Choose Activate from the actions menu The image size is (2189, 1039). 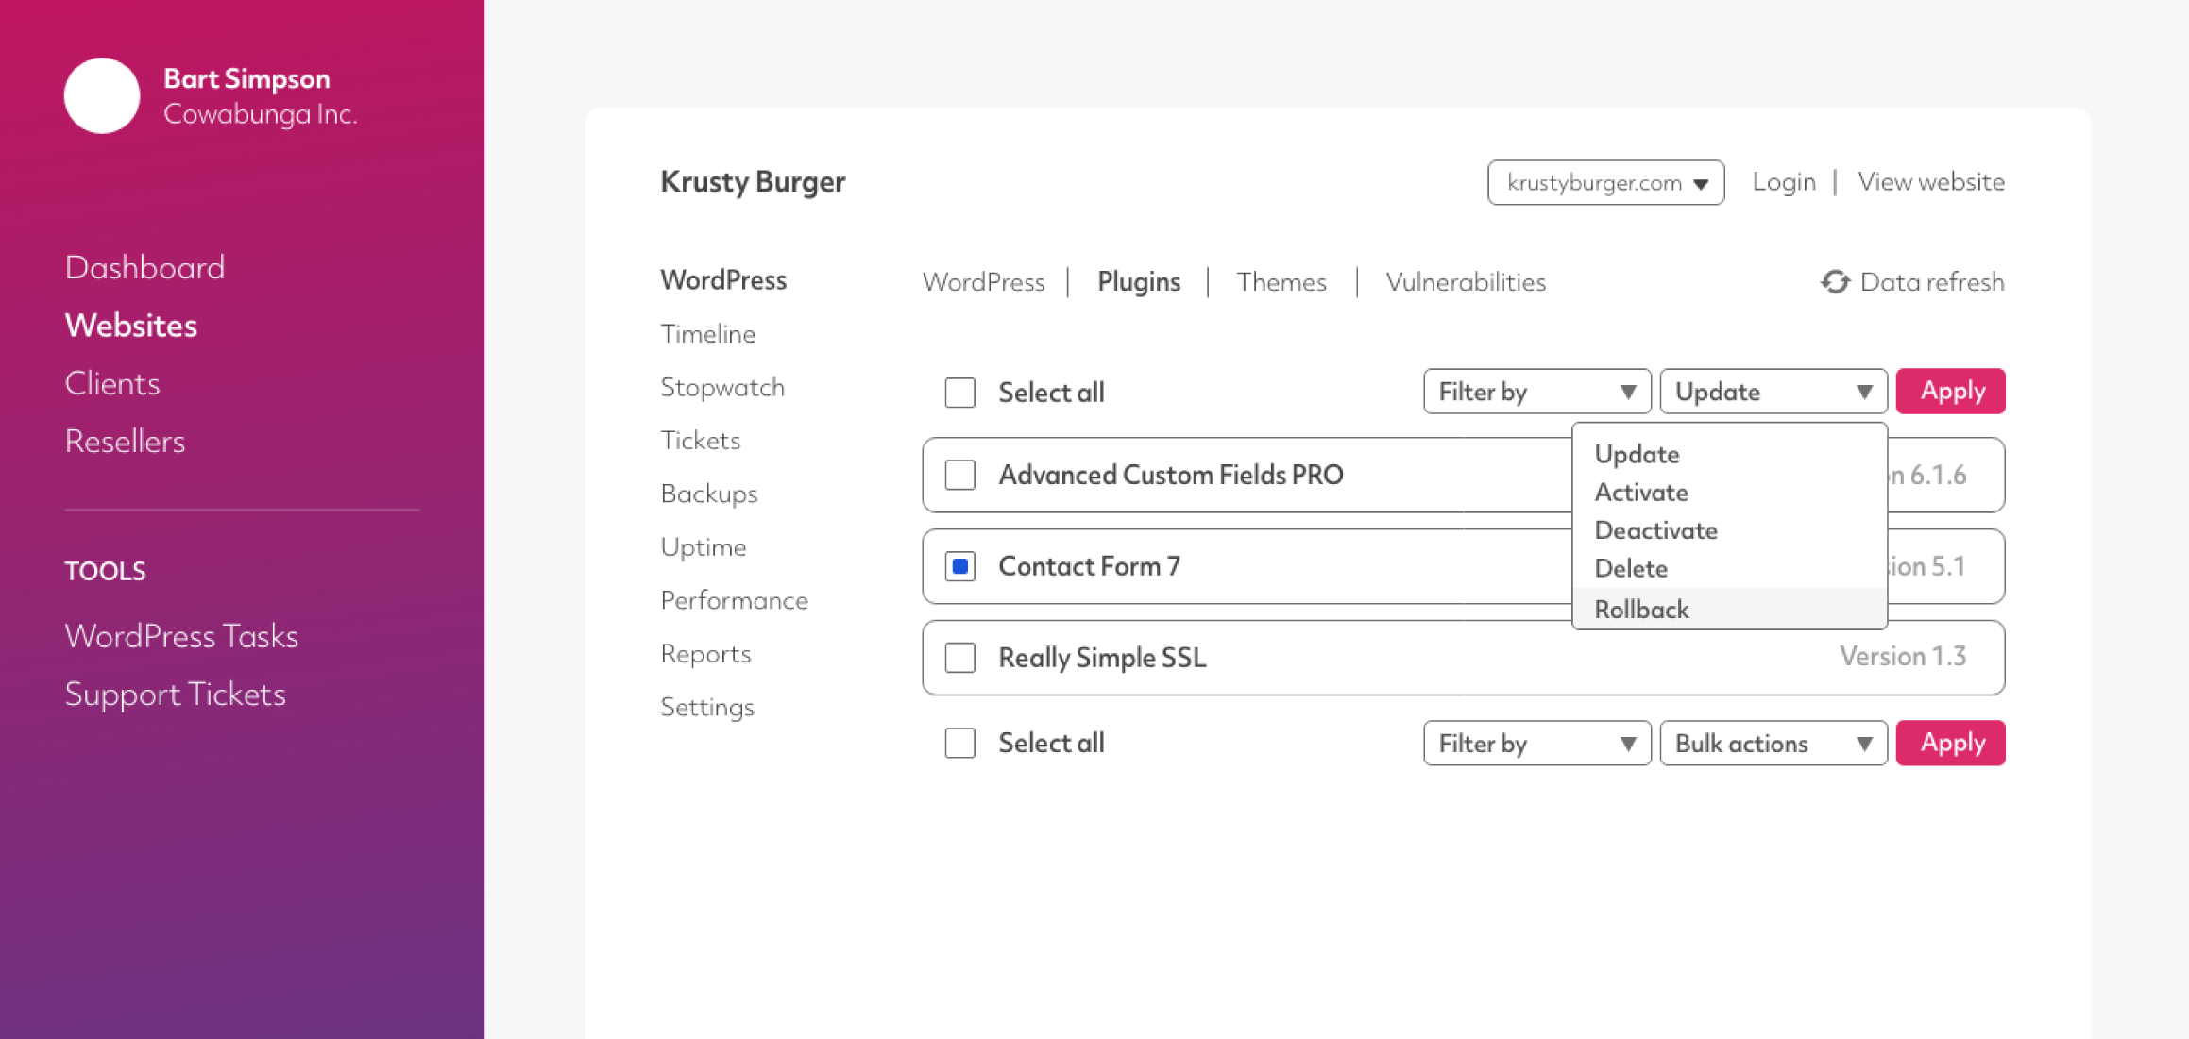pos(1641,493)
